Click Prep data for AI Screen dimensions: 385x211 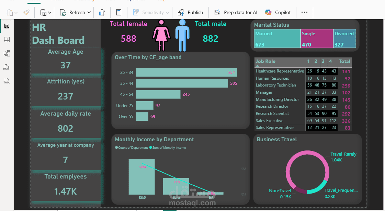236,12
